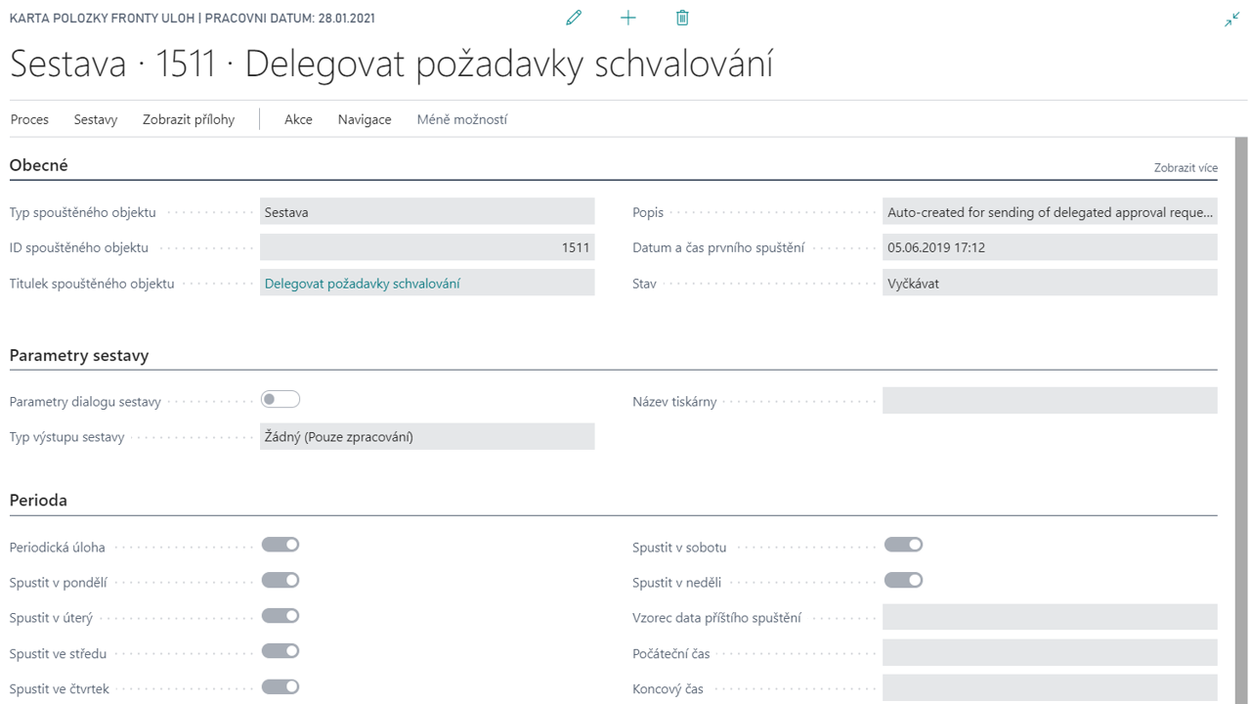
Task: Click the edit pencil icon
Action: click(574, 17)
